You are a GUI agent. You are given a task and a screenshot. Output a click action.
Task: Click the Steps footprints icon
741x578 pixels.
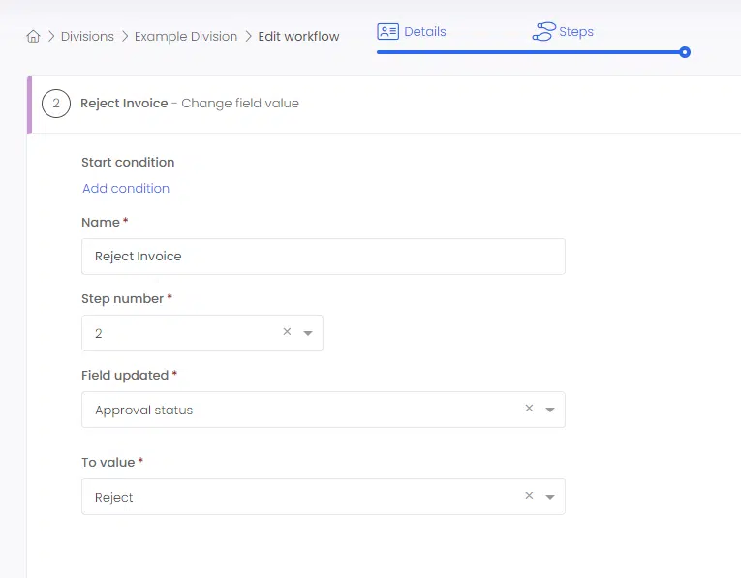(544, 32)
